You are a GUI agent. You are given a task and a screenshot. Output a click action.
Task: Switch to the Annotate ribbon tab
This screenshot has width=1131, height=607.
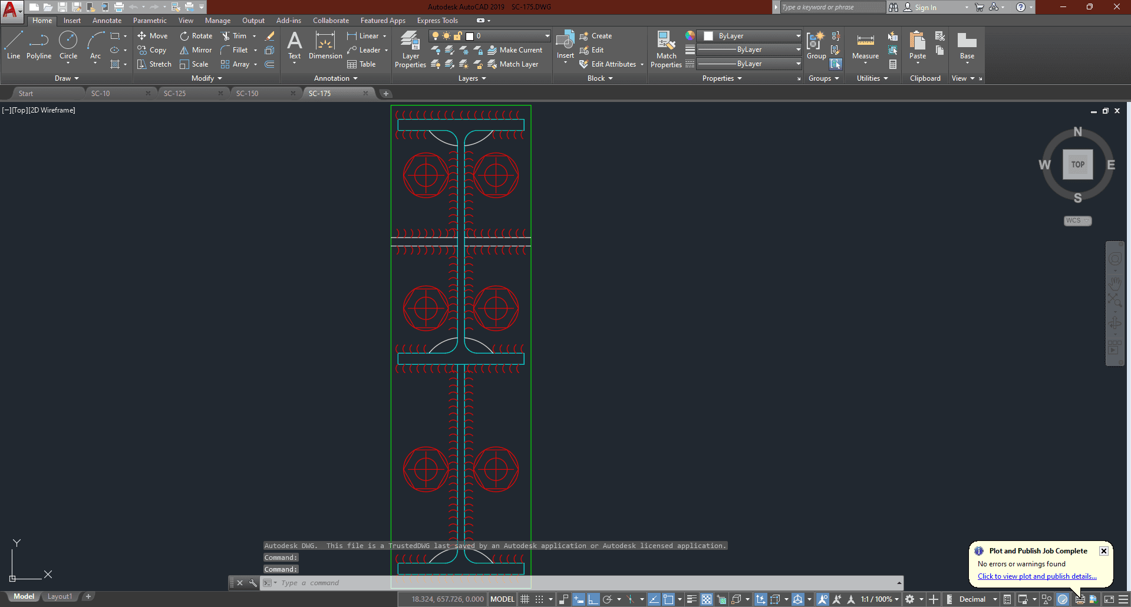[x=107, y=21]
